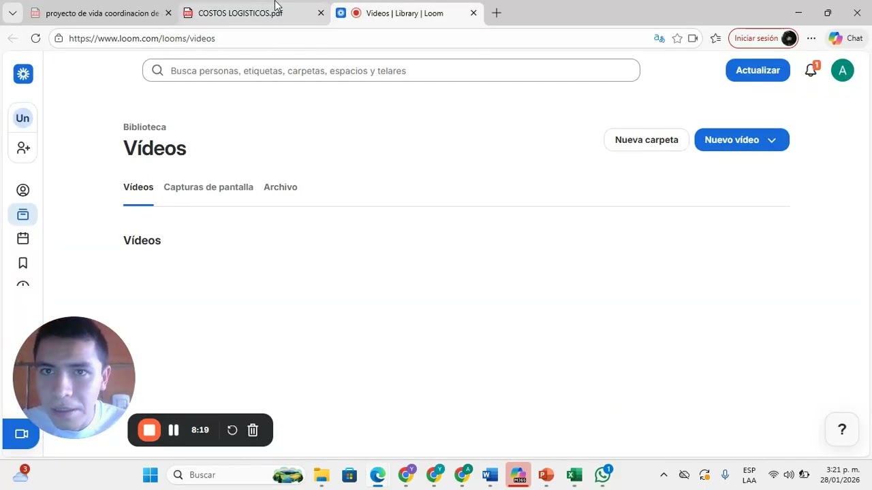
Task: Click the Biblioteca breadcrumb
Action: pyautogui.click(x=144, y=127)
